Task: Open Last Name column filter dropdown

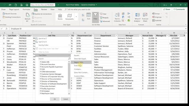Action: point(17,36)
